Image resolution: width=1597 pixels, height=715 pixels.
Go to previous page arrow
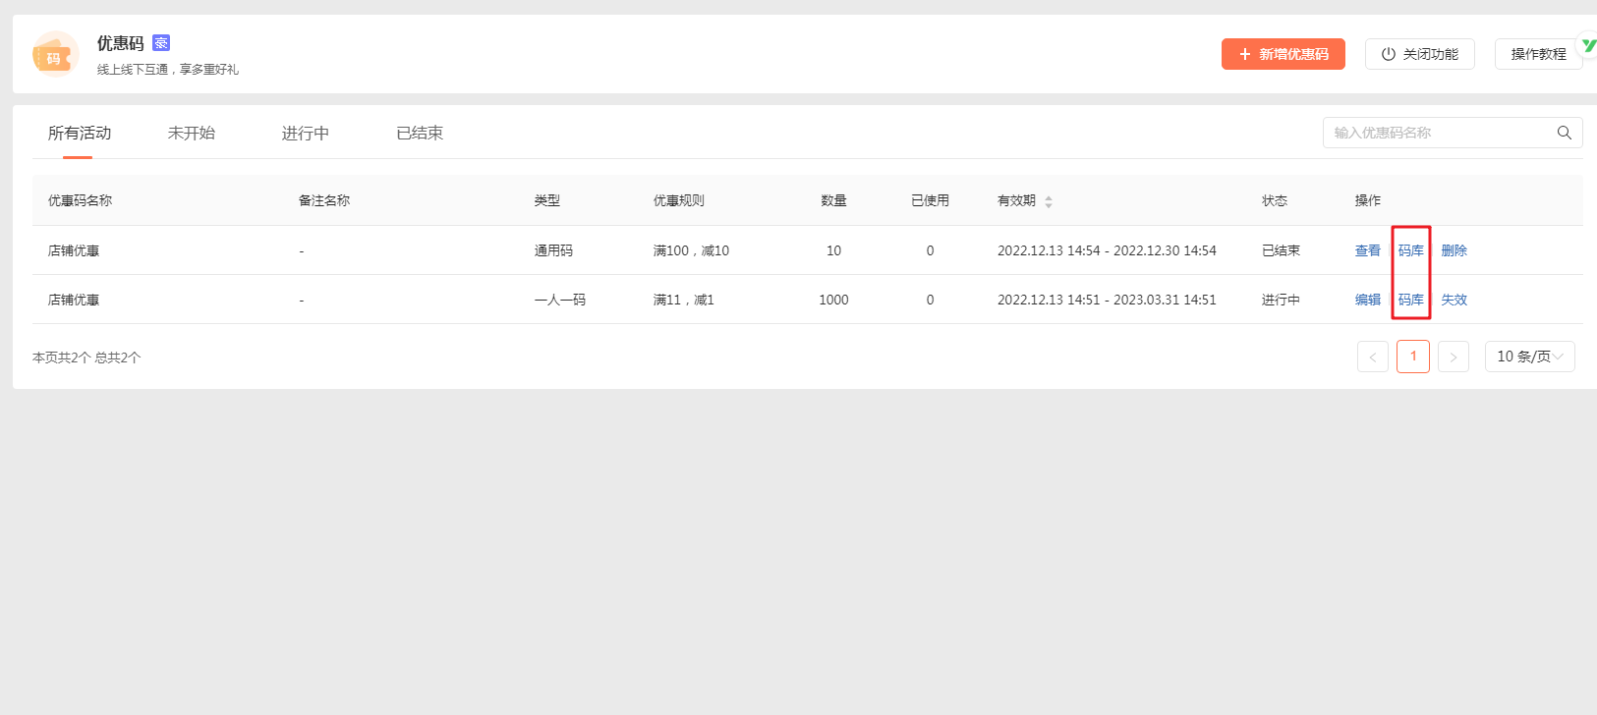(x=1373, y=357)
